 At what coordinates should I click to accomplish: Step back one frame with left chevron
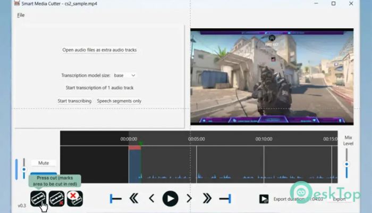point(151,199)
